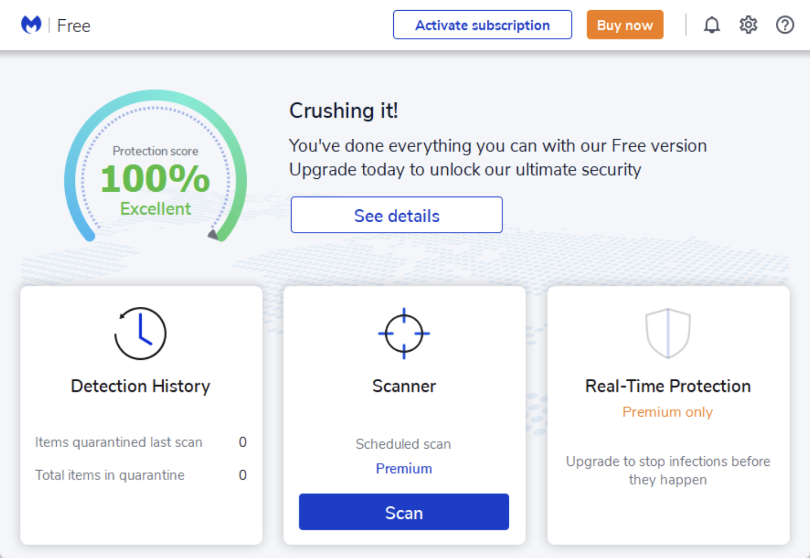Click the Malwarebytes logo icon
Viewport: 810px width, 558px height.
coord(31,25)
